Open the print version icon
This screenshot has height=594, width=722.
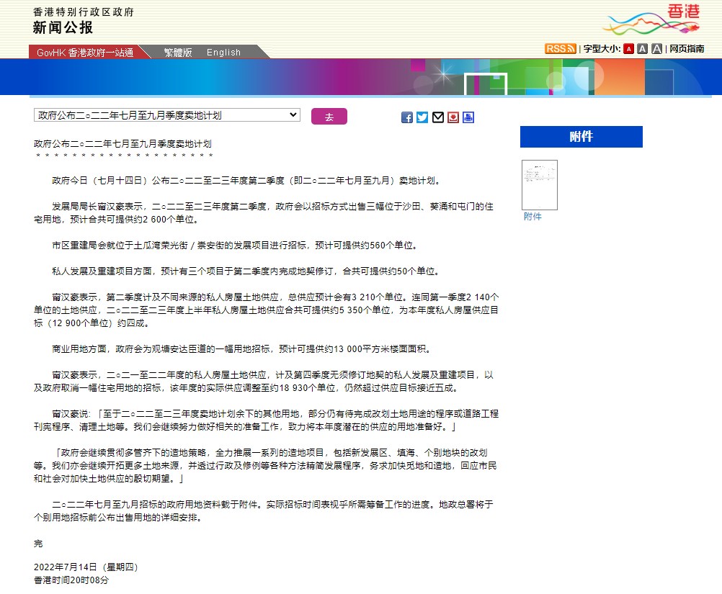468,117
